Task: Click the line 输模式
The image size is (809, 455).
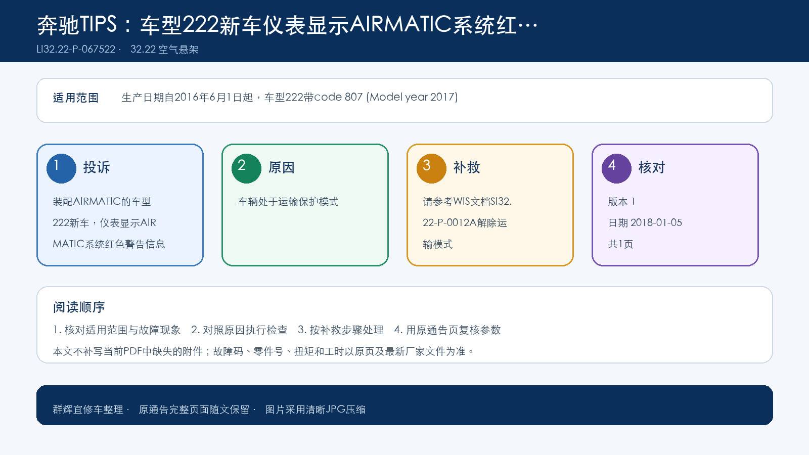Action: click(438, 244)
